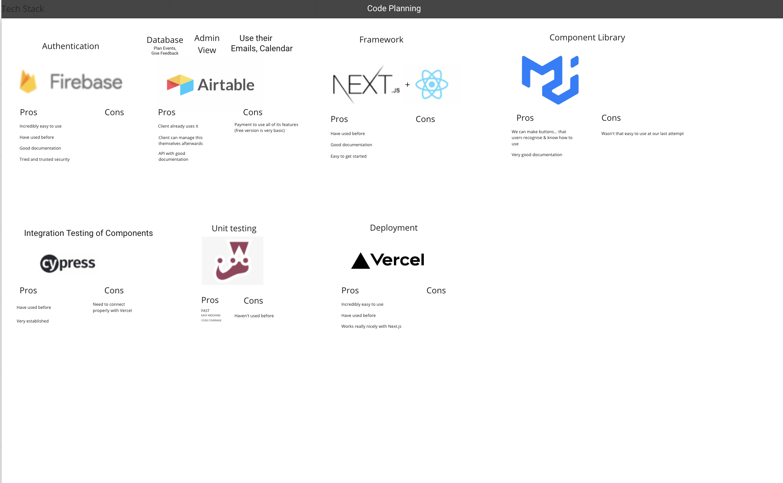This screenshot has width=783, height=483.
Task: Select the Next.js logo
Action: (366, 85)
